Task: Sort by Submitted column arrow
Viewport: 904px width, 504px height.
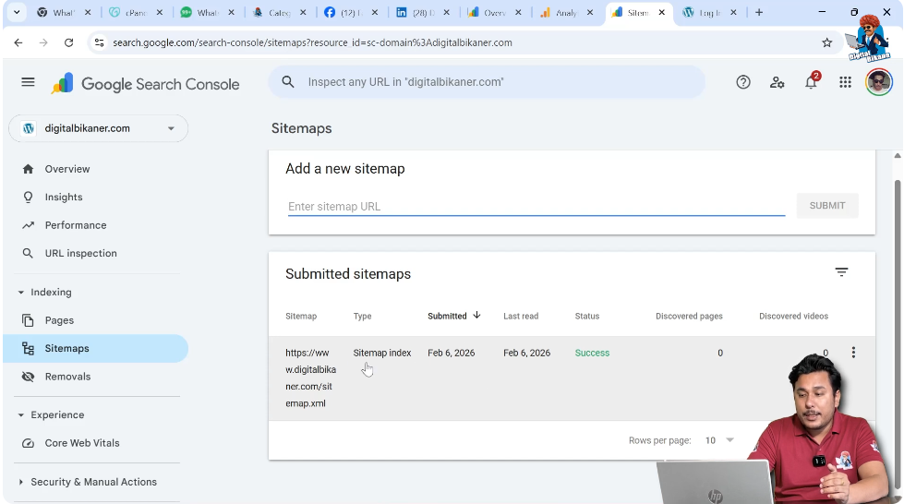Action: click(x=476, y=315)
